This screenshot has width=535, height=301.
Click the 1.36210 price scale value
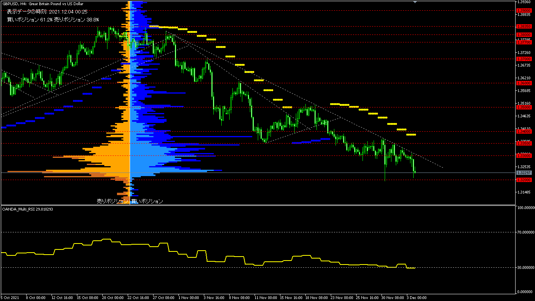click(524, 78)
